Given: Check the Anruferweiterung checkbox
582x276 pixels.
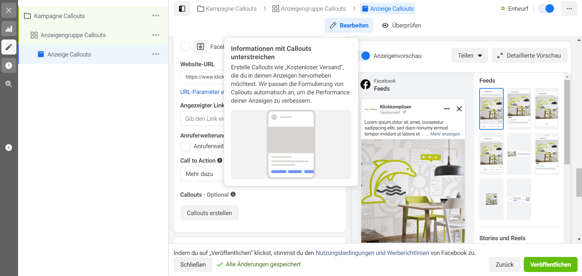Looking at the screenshot, I should tap(185, 146).
